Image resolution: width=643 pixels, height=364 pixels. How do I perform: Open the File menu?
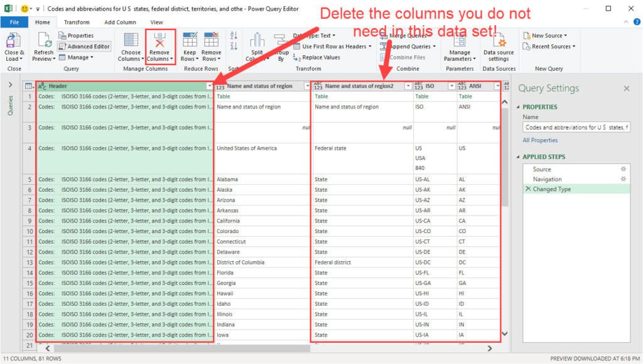coord(14,22)
